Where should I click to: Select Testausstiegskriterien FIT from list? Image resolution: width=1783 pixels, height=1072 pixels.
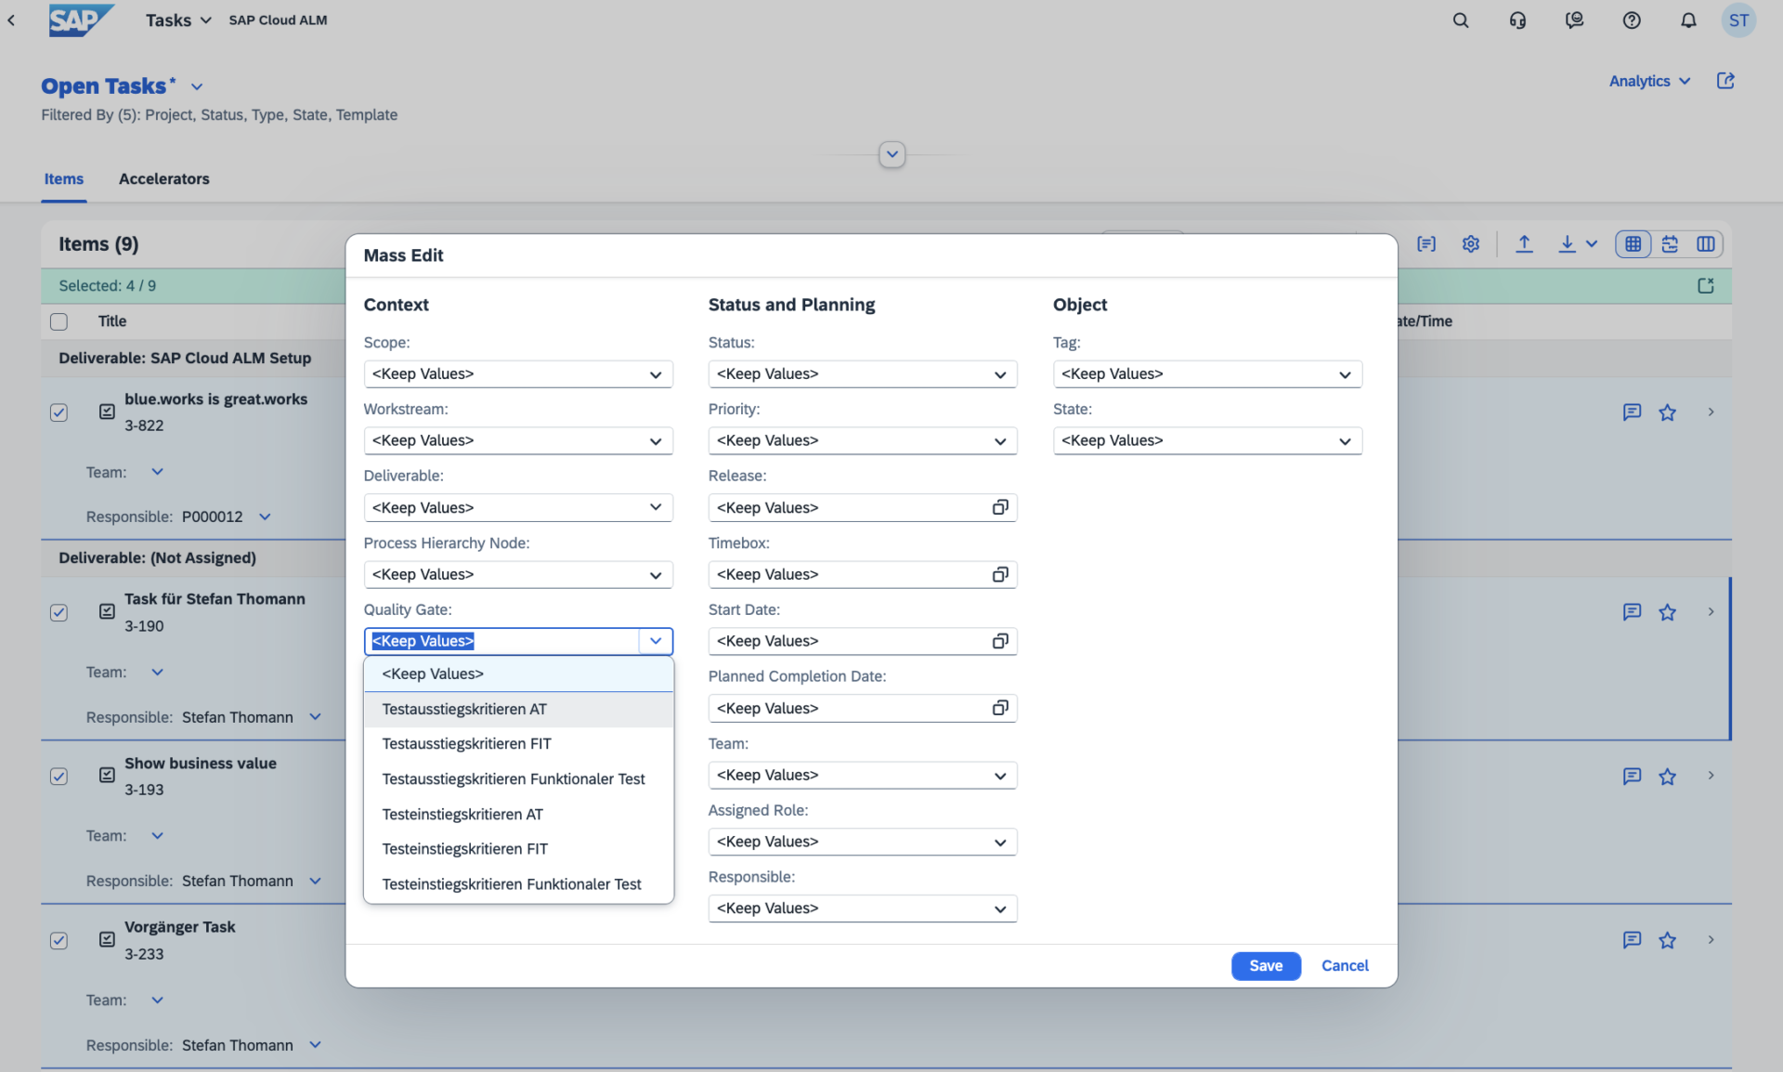click(x=466, y=744)
